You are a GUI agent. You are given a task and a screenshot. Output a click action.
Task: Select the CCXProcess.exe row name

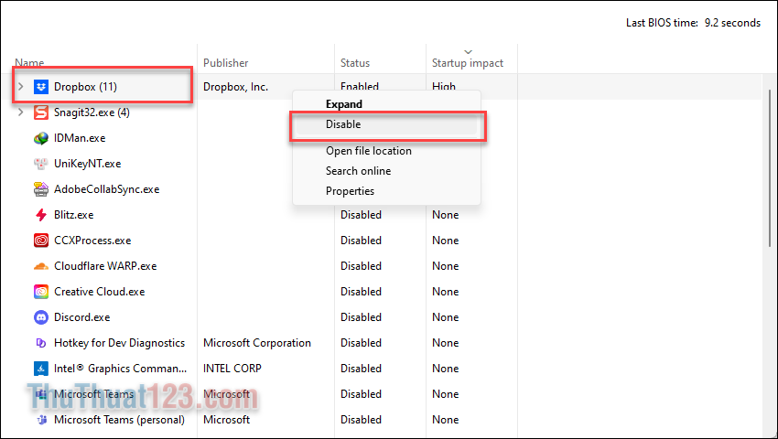click(92, 241)
